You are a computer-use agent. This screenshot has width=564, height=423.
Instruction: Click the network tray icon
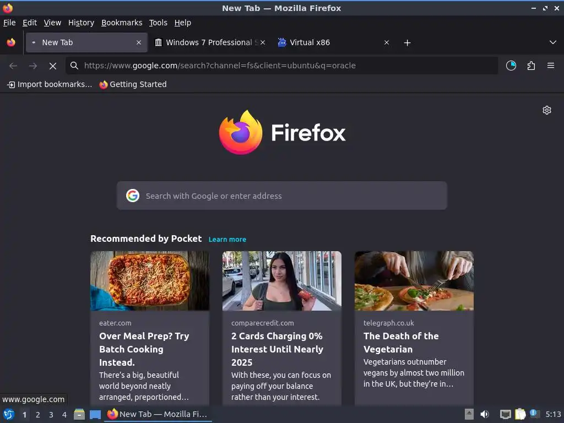[506, 414]
